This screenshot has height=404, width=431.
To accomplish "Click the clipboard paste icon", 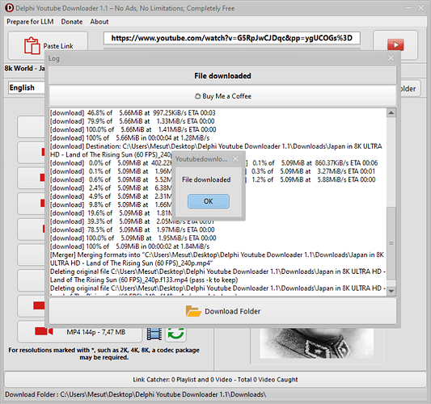I will pyautogui.click(x=32, y=45).
